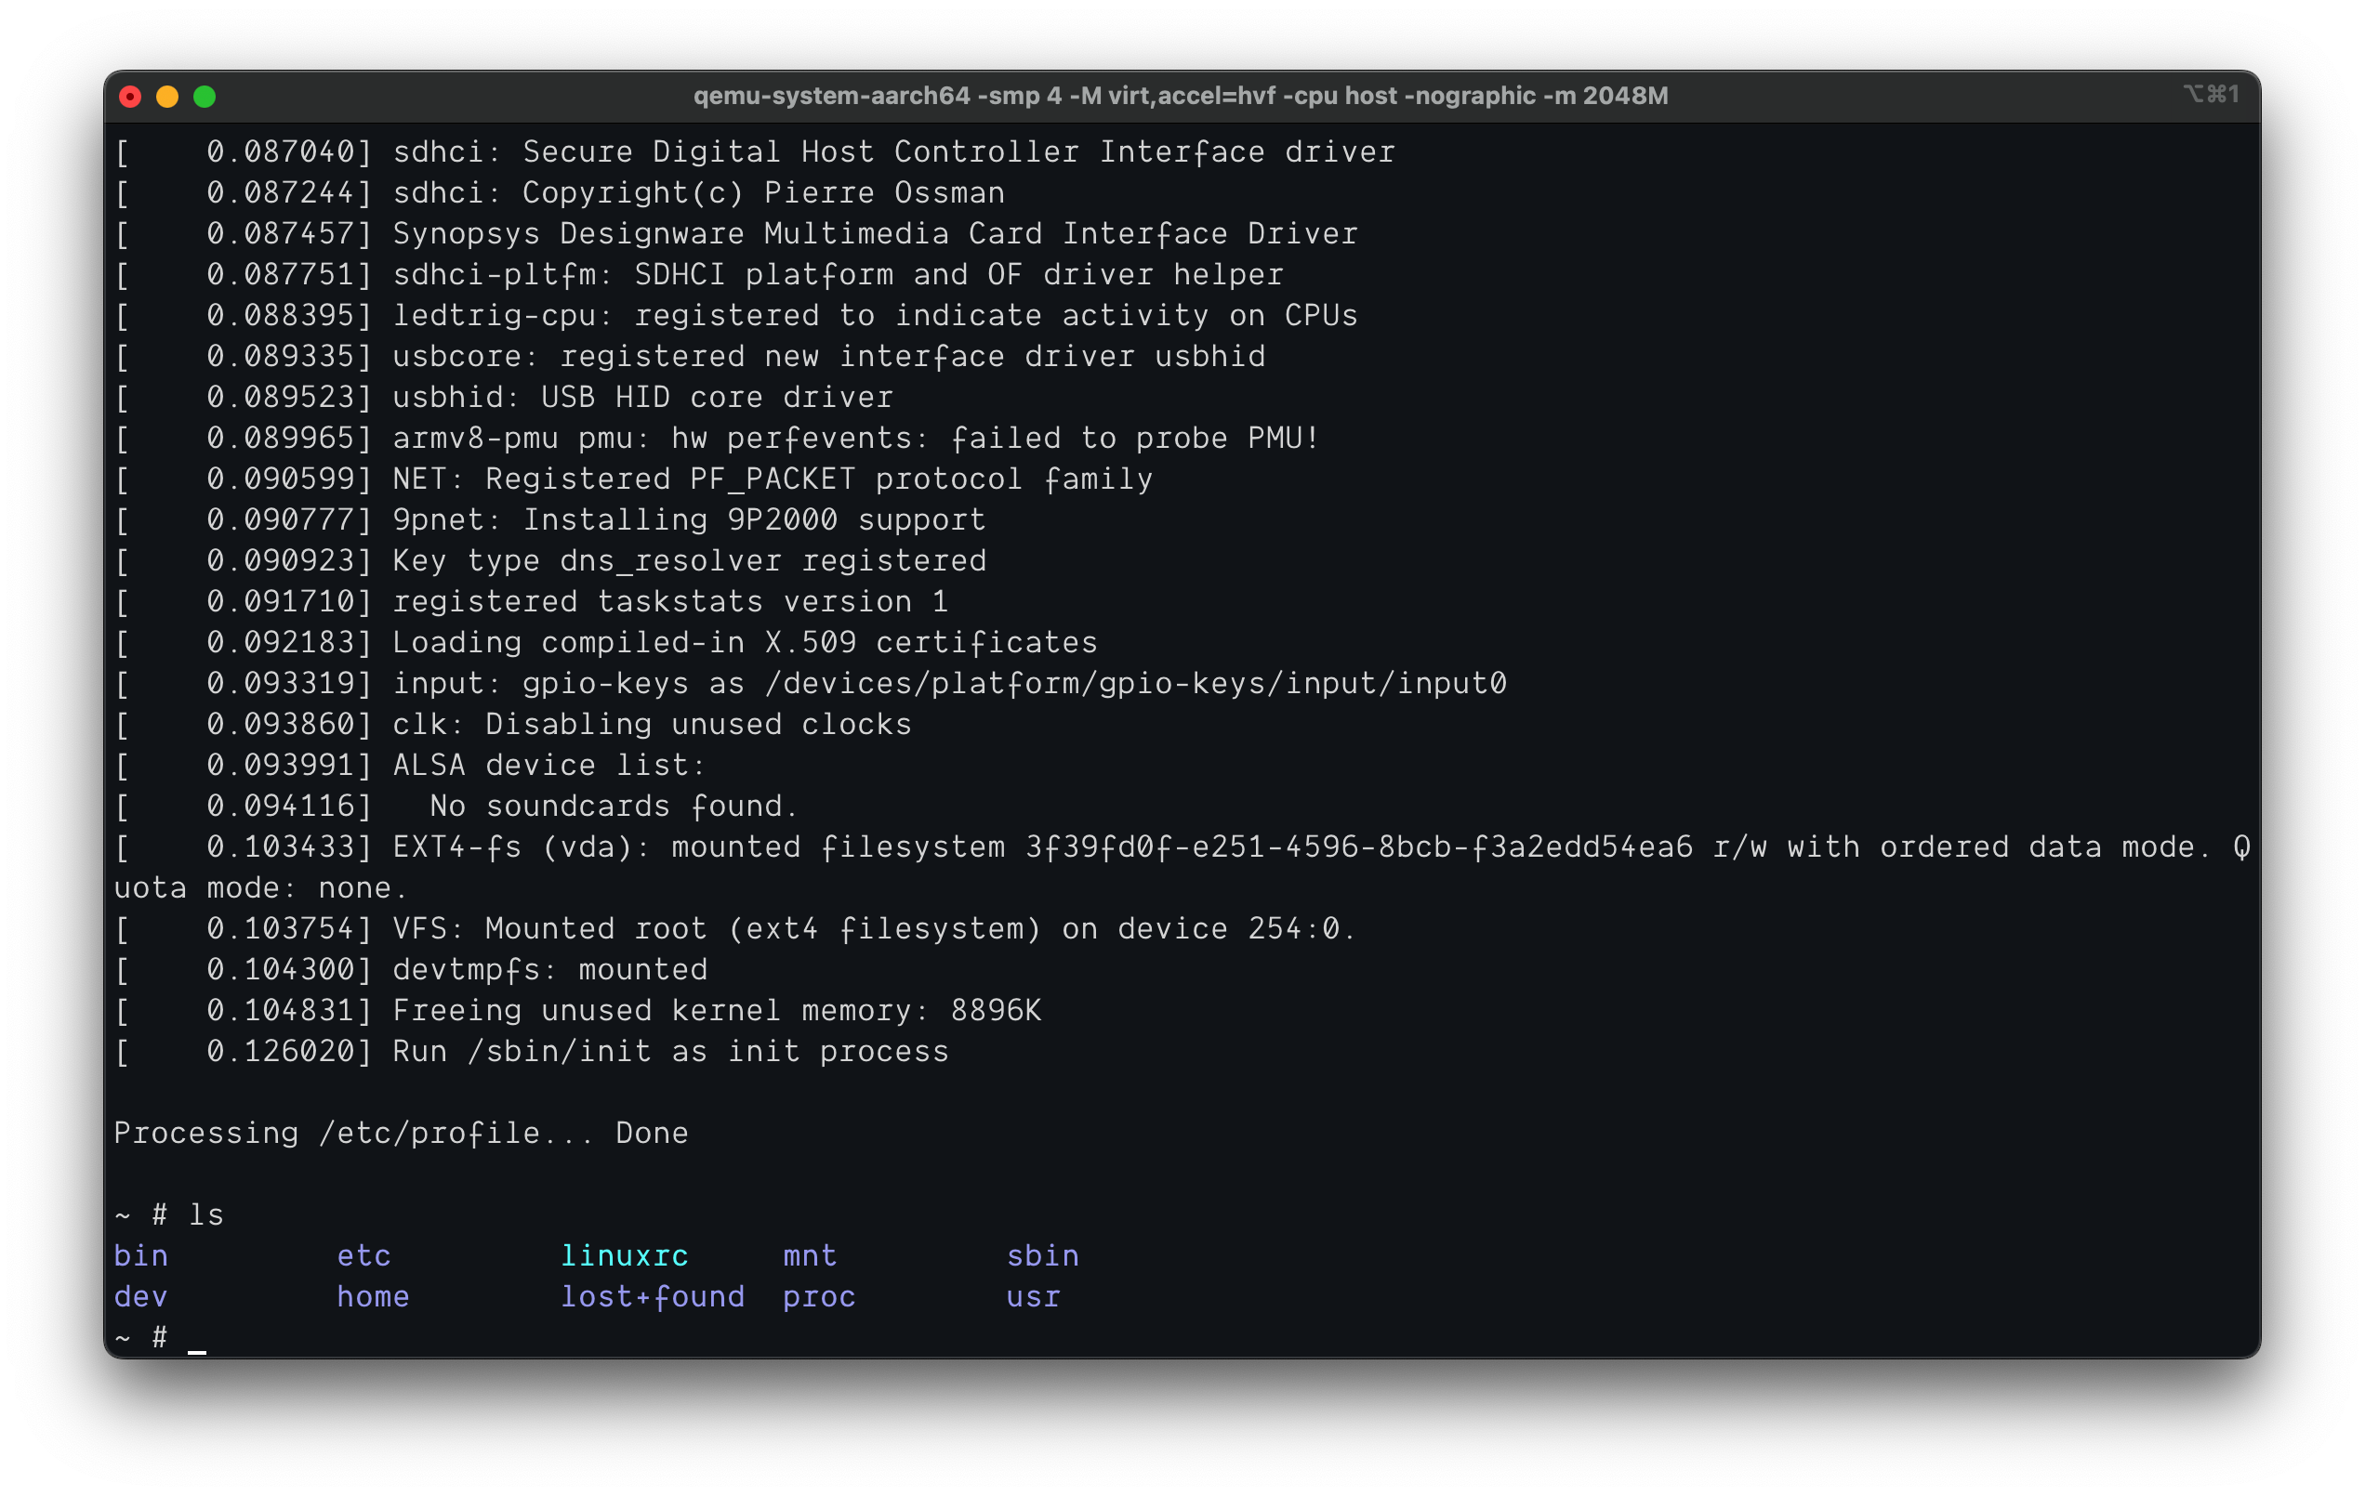Viewport: 2365px width, 1496px height.
Task: Click the 'sbin' directory name
Action: pyautogui.click(x=1042, y=1255)
